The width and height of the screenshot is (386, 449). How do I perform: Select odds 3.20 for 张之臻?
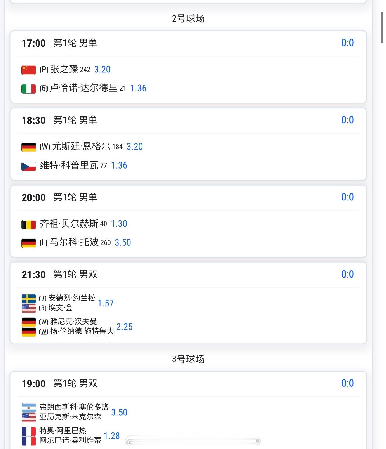pos(102,70)
